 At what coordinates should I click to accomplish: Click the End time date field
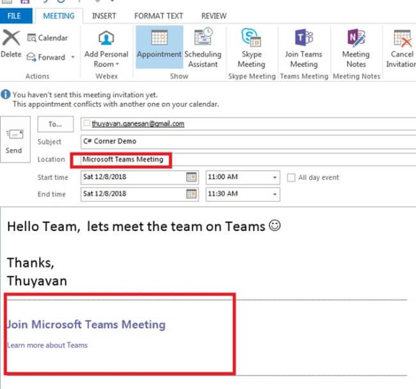tap(140, 194)
